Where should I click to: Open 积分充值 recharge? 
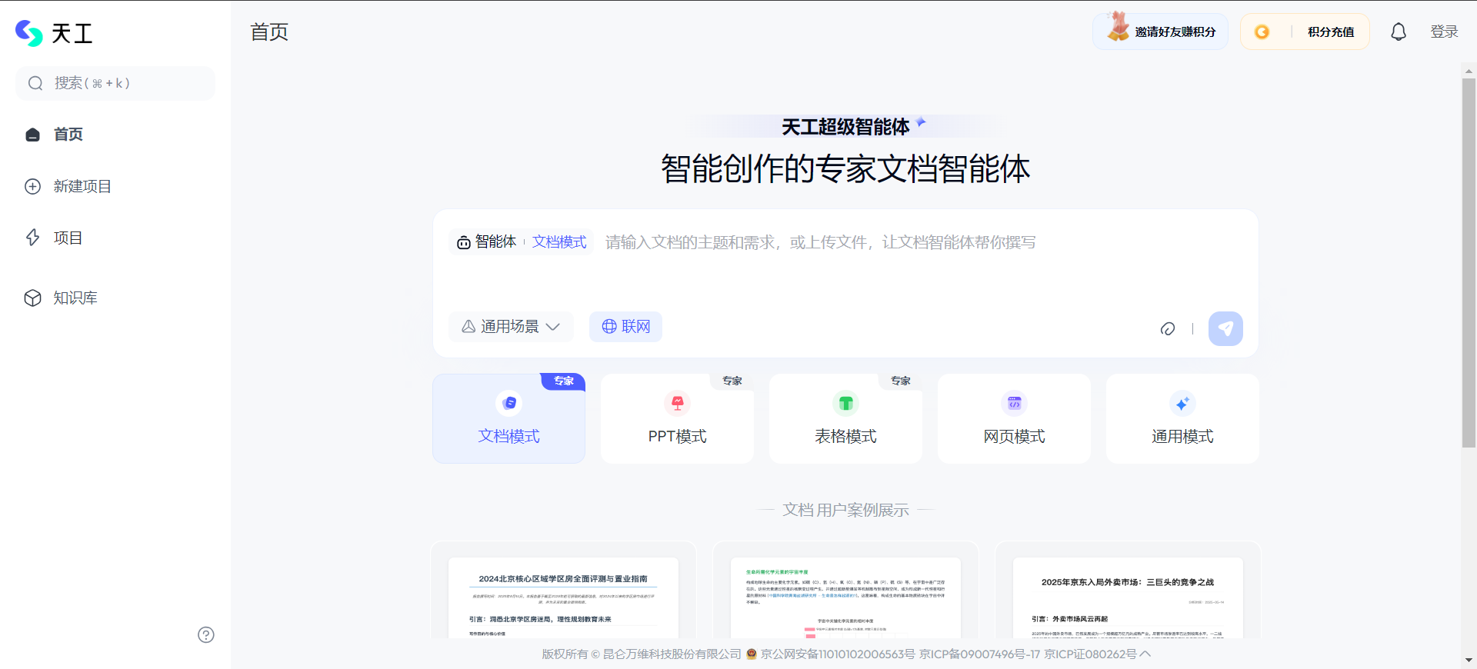point(1331,32)
